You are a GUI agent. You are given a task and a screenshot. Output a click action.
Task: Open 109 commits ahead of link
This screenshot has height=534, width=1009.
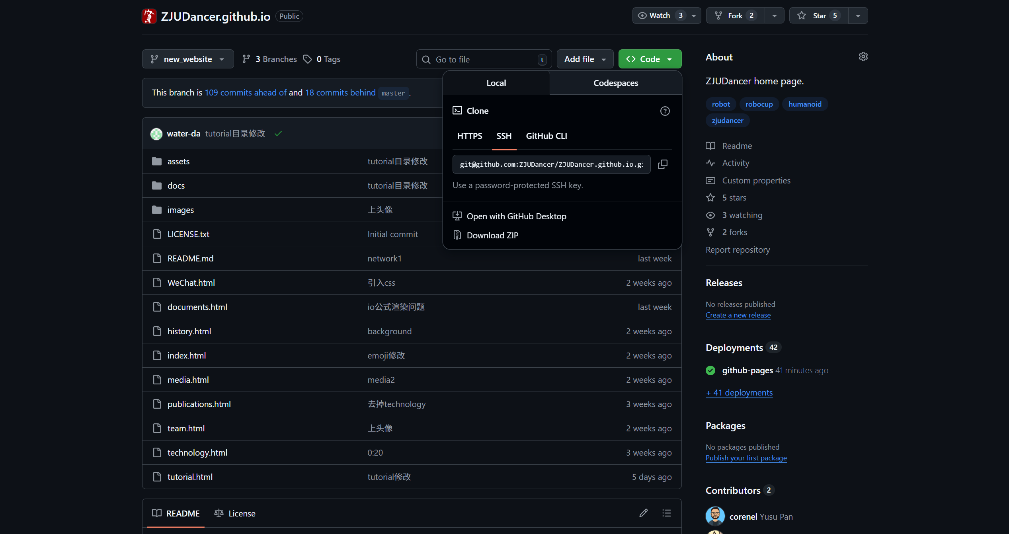246,92
